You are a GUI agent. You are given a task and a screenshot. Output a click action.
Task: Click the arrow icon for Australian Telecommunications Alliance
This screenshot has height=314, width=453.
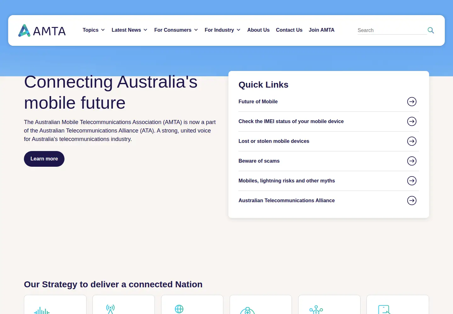coord(412,201)
